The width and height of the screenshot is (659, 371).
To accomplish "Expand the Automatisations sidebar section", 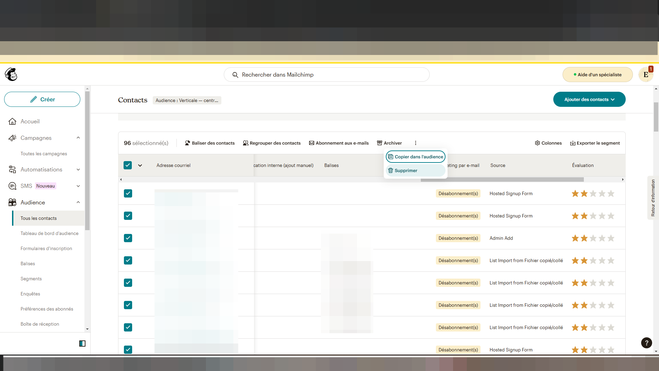I will pyautogui.click(x=78, y=169).
